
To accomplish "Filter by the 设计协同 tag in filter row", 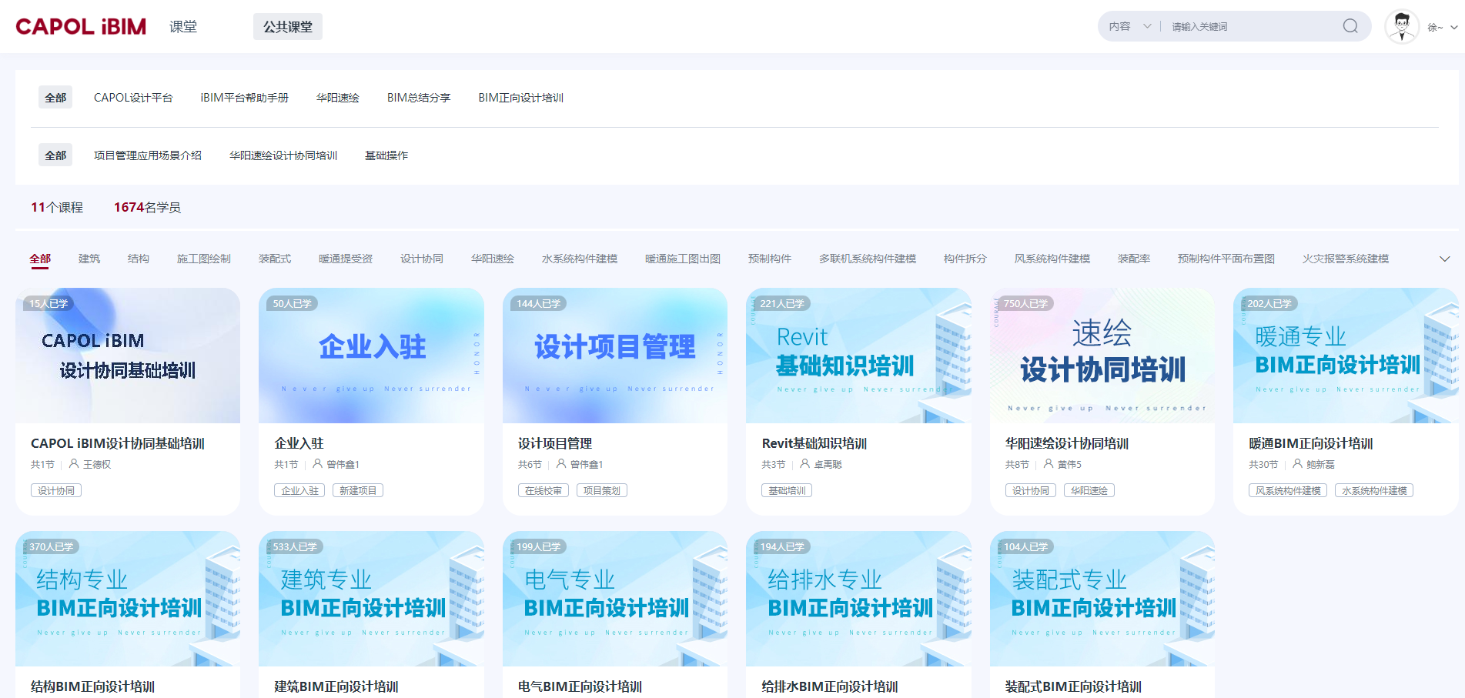I will pos(422,259).
